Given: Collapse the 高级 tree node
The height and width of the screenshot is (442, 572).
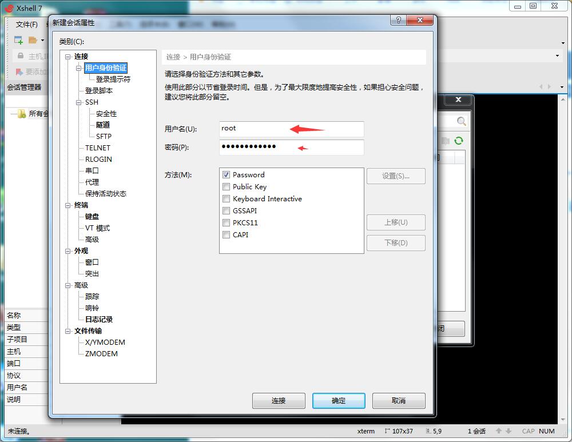Looking at the screenshot, I should (68, 285).
